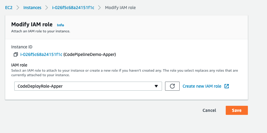Click the CodePipelineDemo-Apper instance name text
Screen dimensions: 267x133
[90, 54]
